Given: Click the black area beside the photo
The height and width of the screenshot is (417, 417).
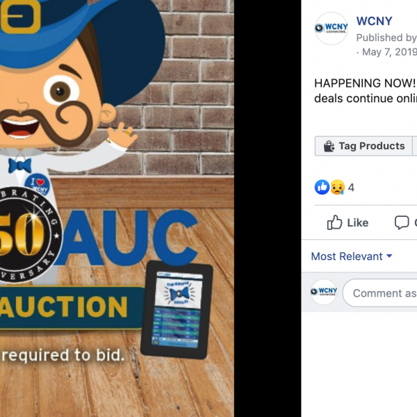Looking at the screenshot, I should (268, 208).
